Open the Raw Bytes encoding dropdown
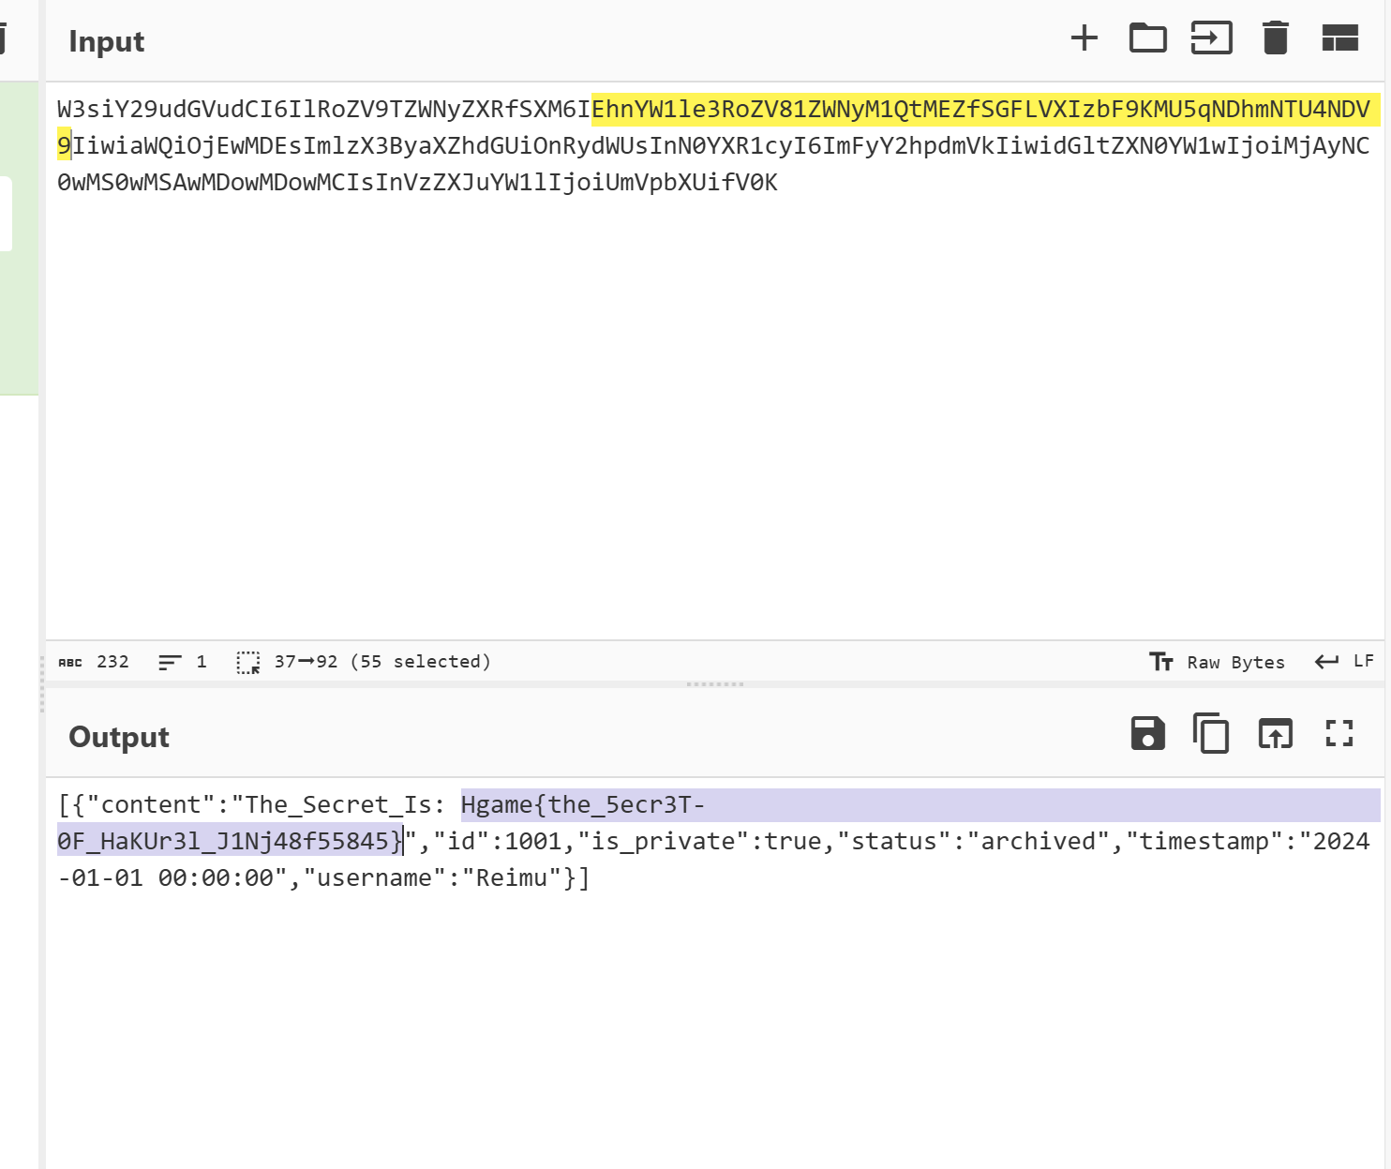Image resolution: width=1391 pixels, height=1169 pixels. 1218,662
